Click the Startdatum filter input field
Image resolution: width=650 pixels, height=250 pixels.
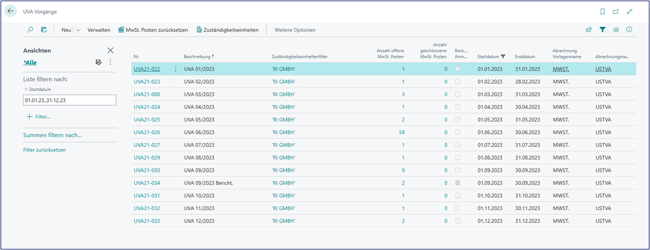coord(66,100)
